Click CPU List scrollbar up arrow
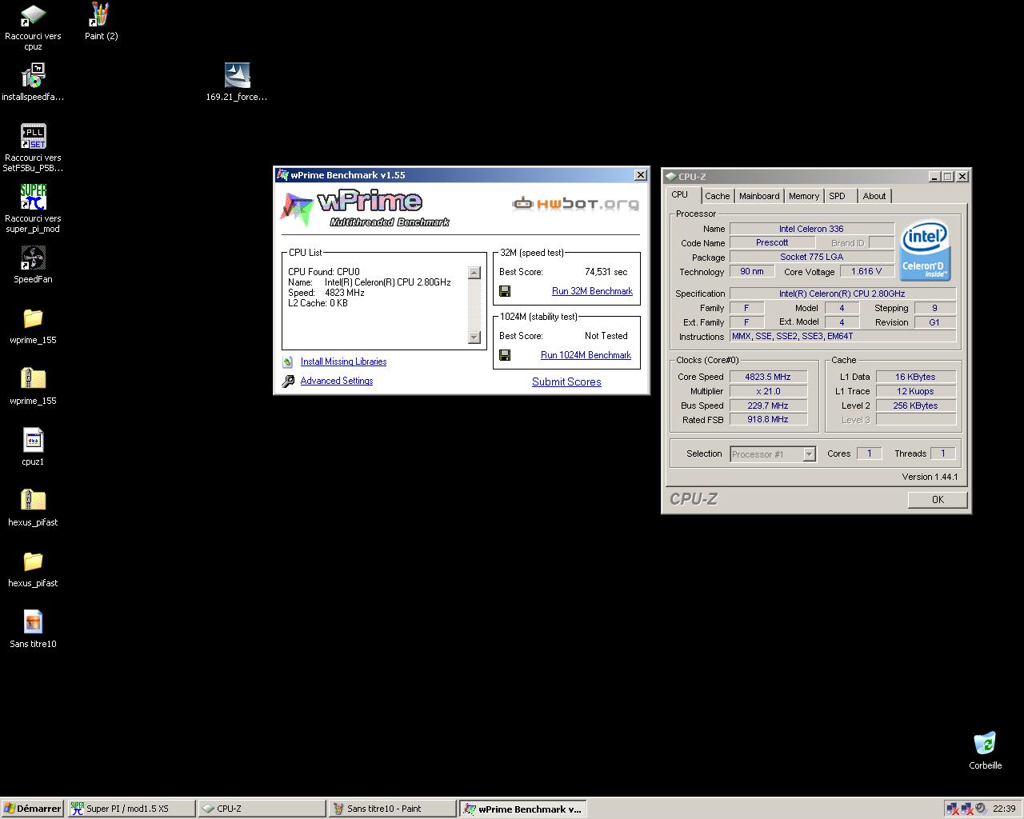The width and height of the screenshot is (1024, 819). point(474,273)
